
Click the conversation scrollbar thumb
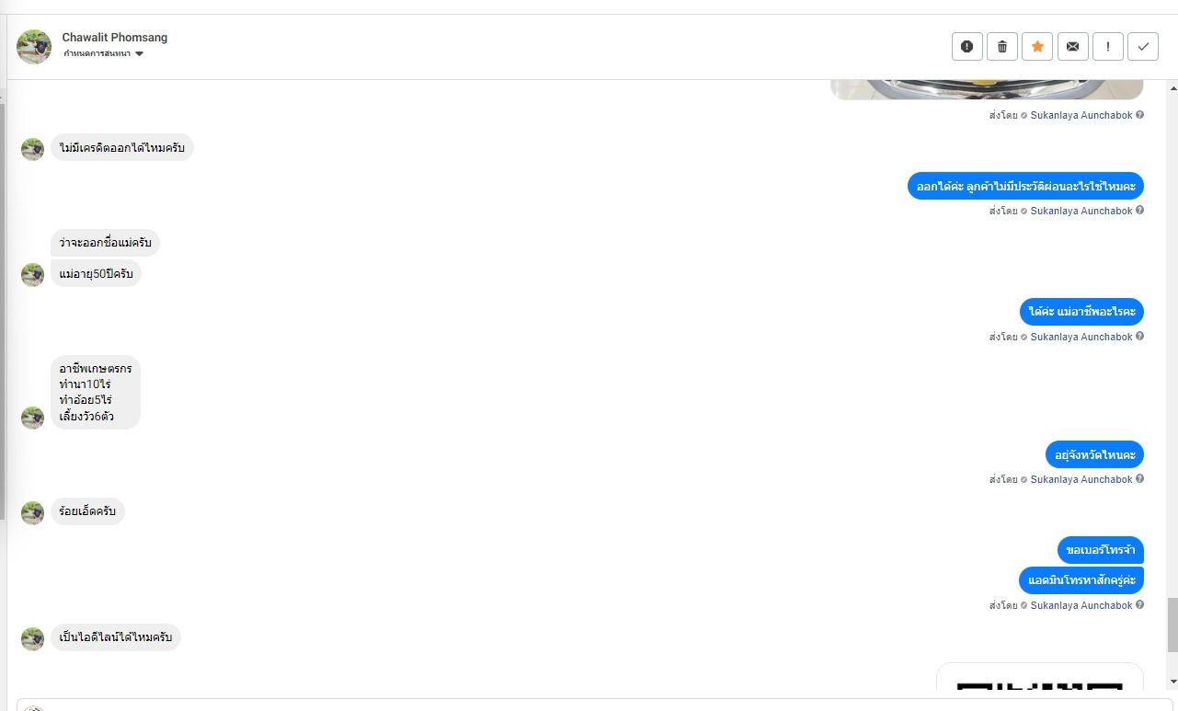[1172, 624]
